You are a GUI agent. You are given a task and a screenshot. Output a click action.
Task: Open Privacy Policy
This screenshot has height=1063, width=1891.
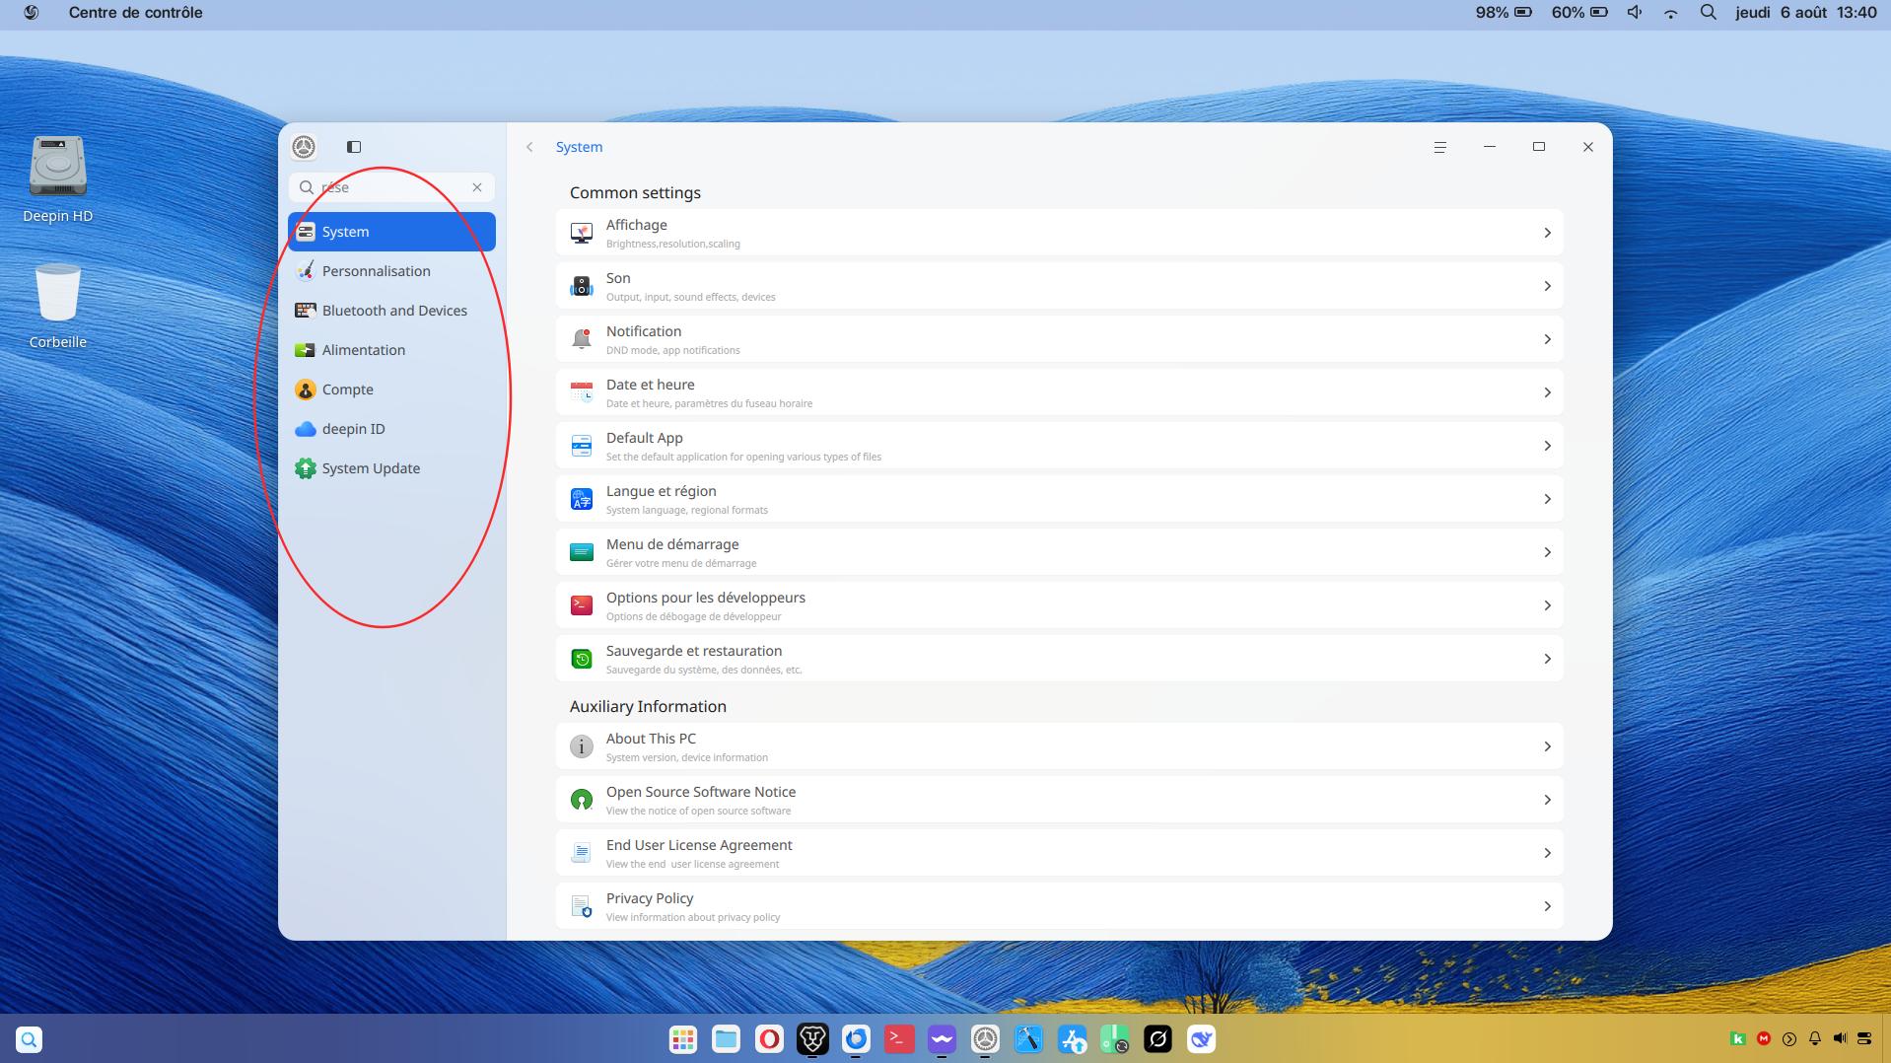point(1059,906)
